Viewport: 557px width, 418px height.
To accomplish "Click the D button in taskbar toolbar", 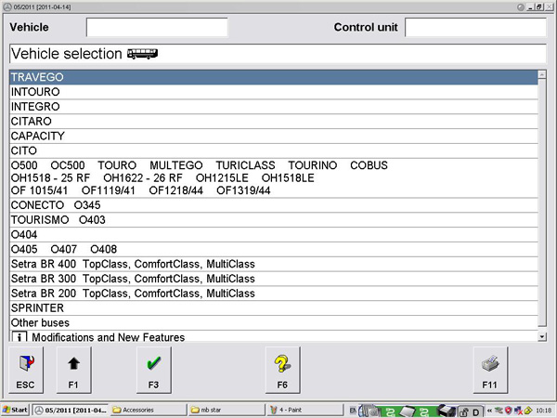I will [x=475, y=411].
